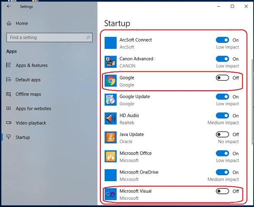Minimize the Settings window
The width and height of the screenshot is (254, 207).
click(x=218, y=6)
